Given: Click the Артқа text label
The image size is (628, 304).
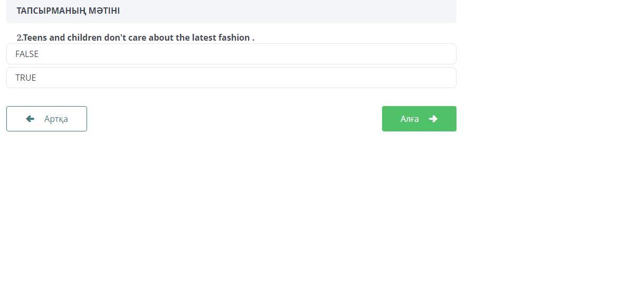Looking at the screenshot, I should [56, 119].
